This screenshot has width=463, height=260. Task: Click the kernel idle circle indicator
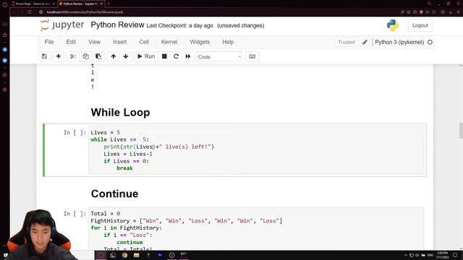point(430,42)
